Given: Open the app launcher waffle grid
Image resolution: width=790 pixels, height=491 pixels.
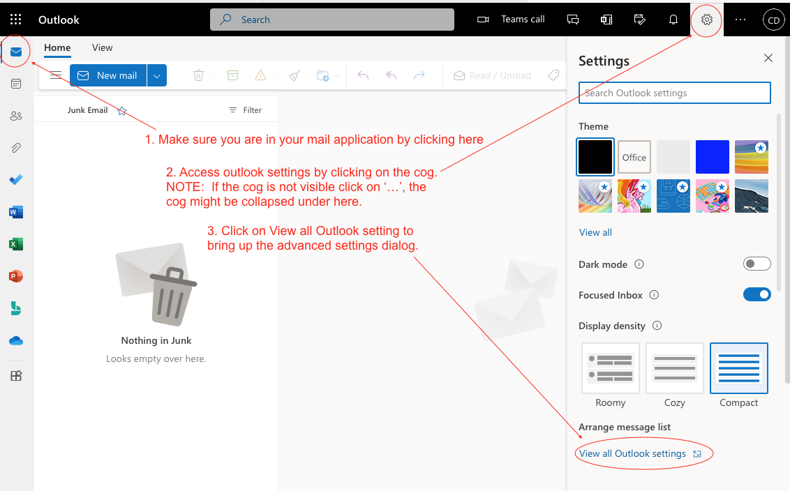Looking at the screenshot, I should click(15, 20).
